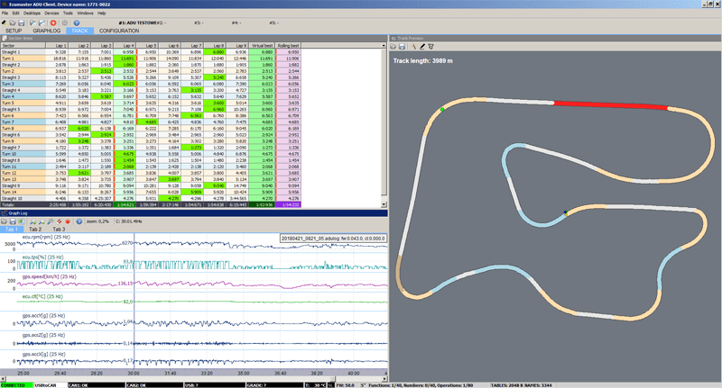722x388 pixels.
Task: Click the Virtual best column header
Action: coord(264,44)
